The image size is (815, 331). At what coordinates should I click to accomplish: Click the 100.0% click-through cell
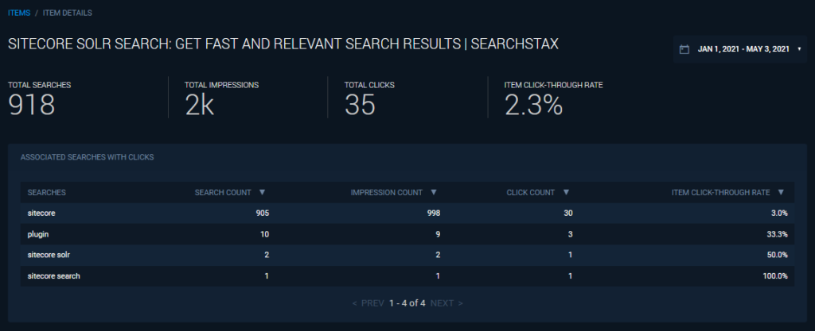pyautogui.click(x=775, y=276)
